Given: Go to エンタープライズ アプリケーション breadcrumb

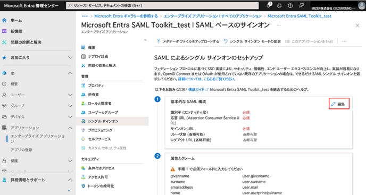Looking at the screenshot, I should 213,16.
